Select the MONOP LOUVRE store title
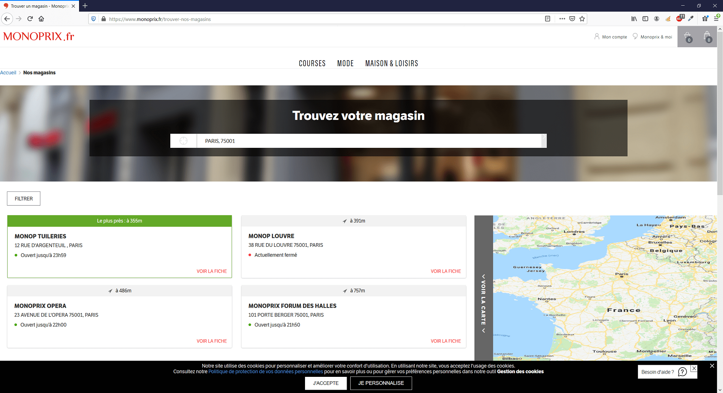The image size is (723, 393). (272, 236)
